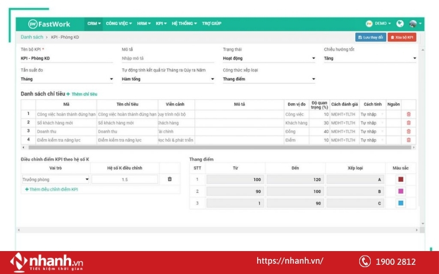The height and width of the screenshot is (274, 439).
Task: Open the magenta color swatch for grade B
Action: point(401,191)
